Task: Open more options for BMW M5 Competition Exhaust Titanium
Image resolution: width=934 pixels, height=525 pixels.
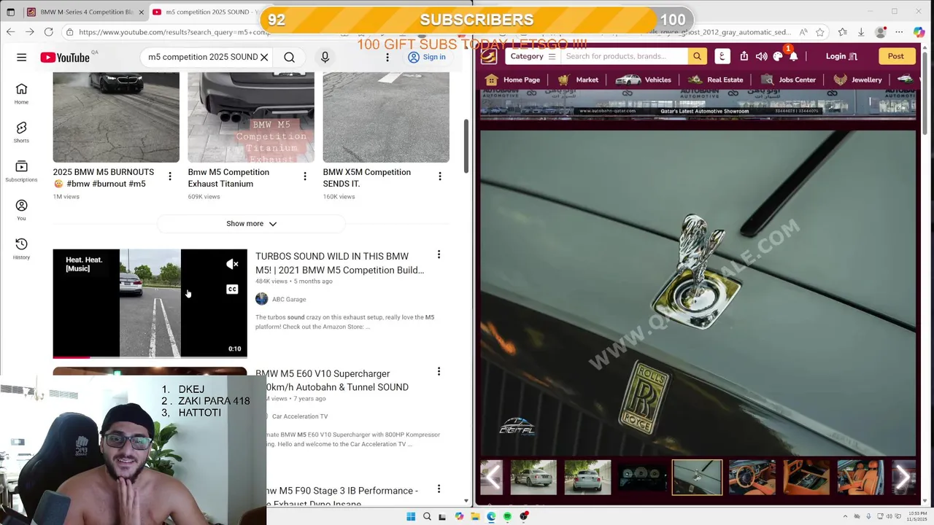Action: [305, 176]
